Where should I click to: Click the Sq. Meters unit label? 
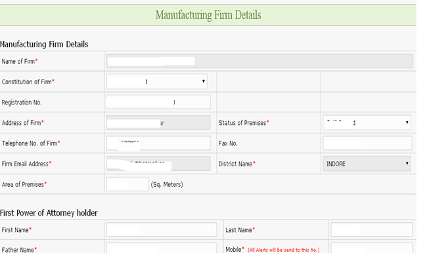(167, 185)
